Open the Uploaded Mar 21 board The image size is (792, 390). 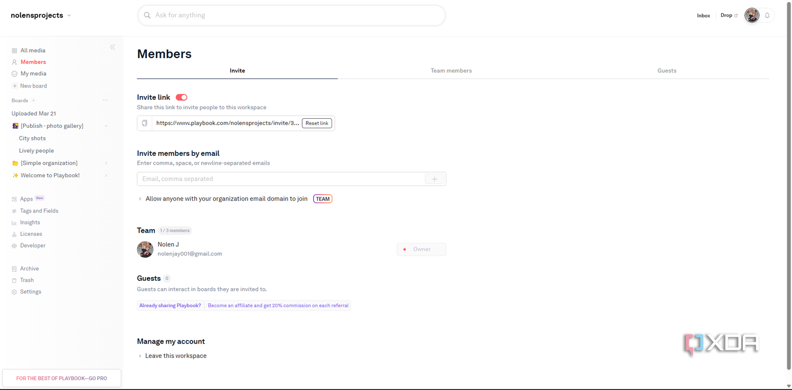pyautogui.click(x=34, y=113)
